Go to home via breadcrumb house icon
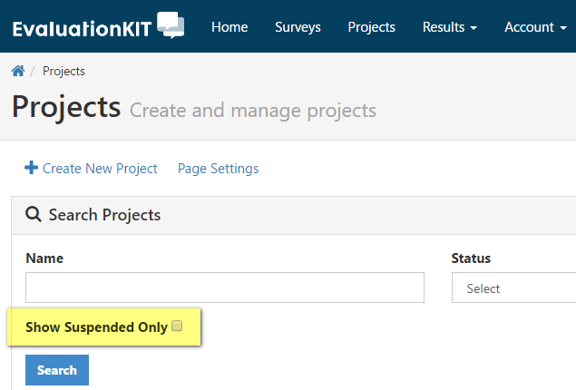Screen dimensions: 576x390 18,71
